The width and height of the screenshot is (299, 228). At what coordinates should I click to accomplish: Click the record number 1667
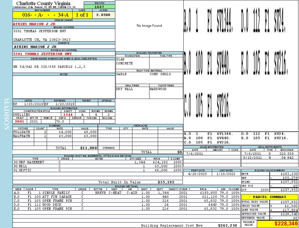coord(99,7)
